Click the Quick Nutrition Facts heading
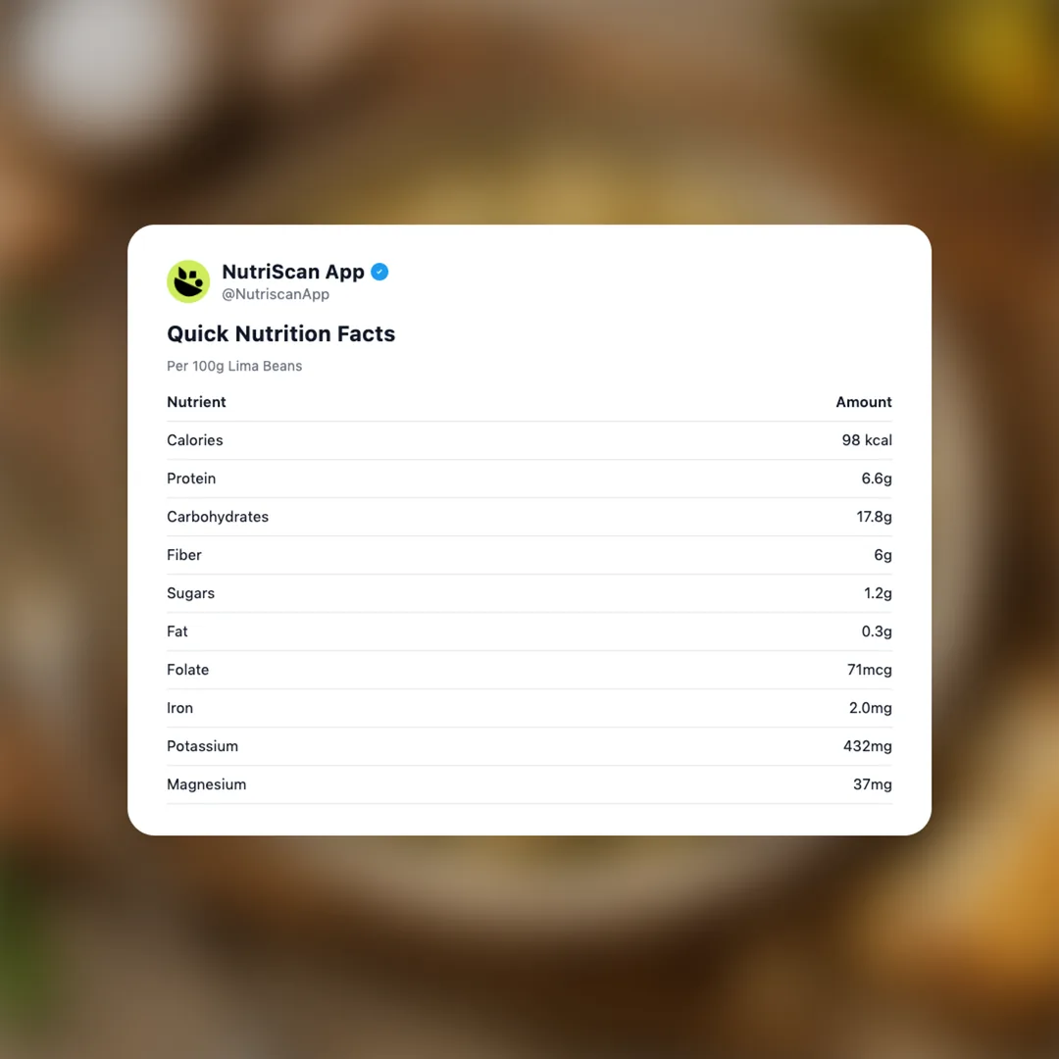 [x=280, y=333]
